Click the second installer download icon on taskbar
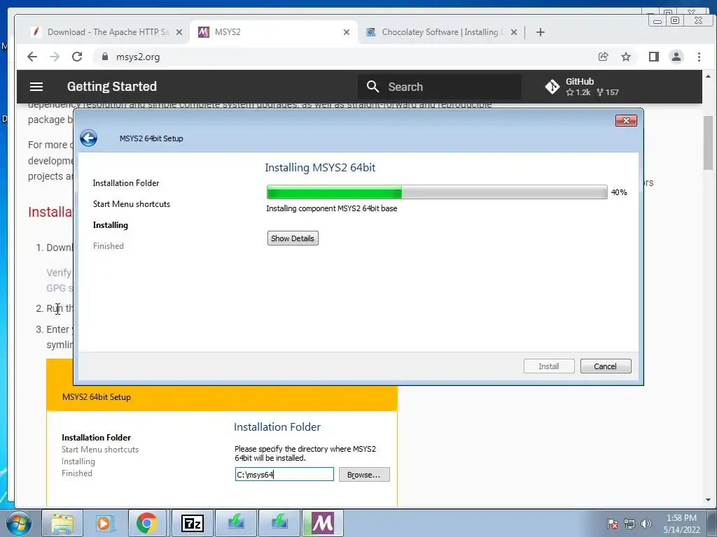This screenshot has height=537, width=717. click(x=279, y=523)
